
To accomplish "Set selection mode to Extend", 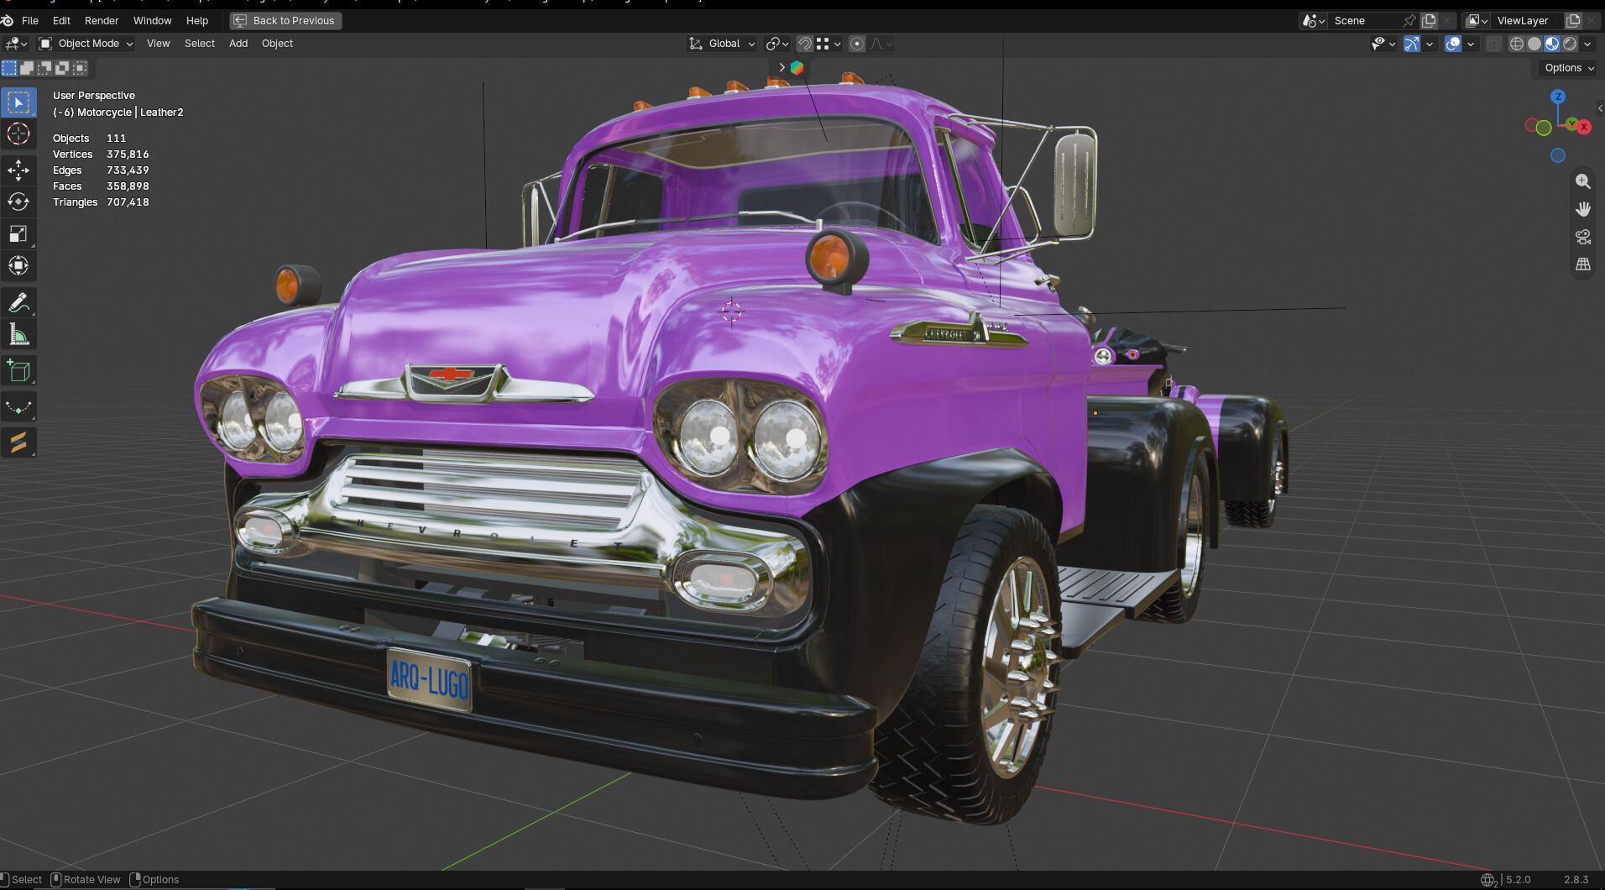I will [27, 68].
